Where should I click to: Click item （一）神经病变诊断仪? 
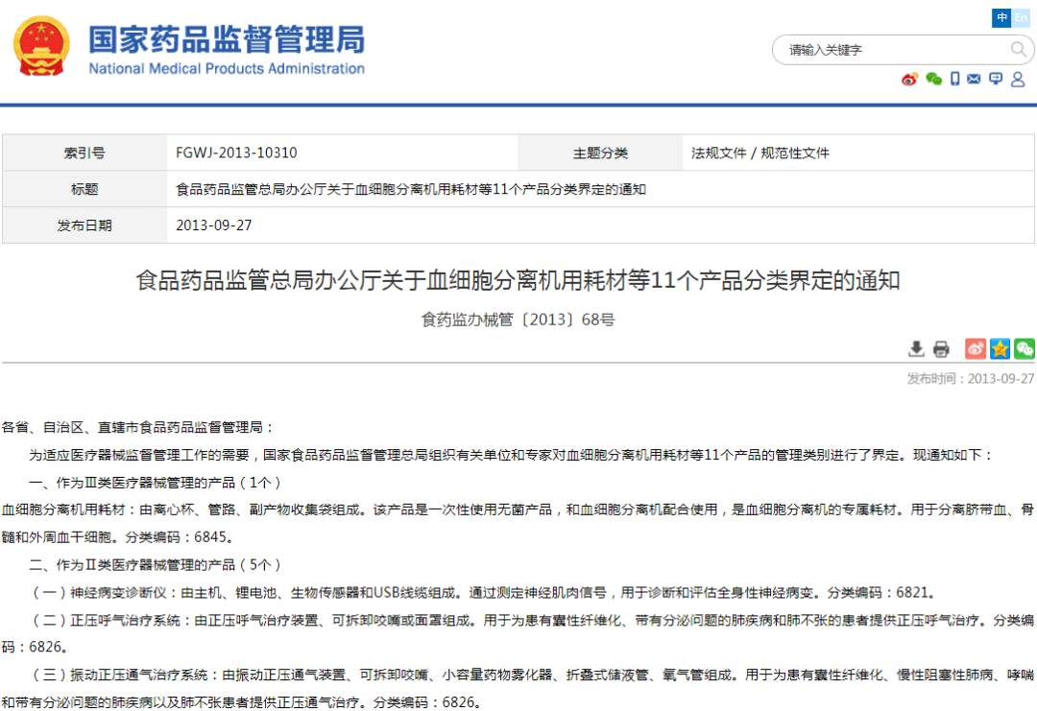point(483,593)
